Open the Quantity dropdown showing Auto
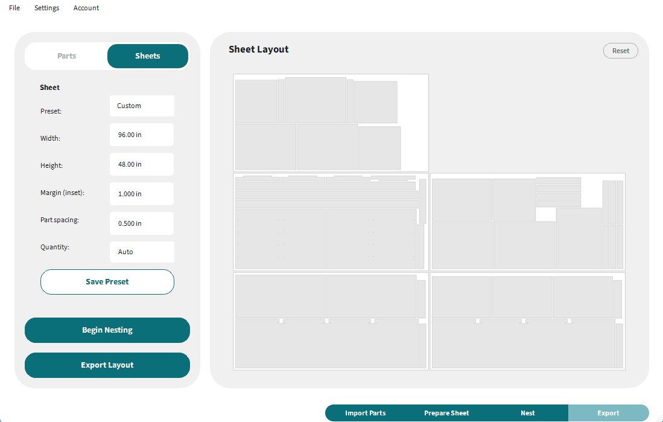The image size is (663, 422). tap(142, 252)
